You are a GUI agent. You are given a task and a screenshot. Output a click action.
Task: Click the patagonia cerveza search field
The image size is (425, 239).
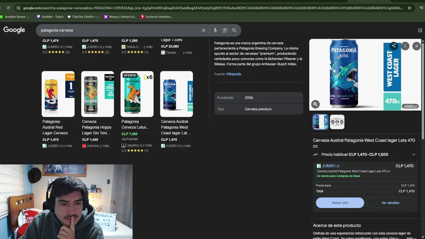click(120, 30)
